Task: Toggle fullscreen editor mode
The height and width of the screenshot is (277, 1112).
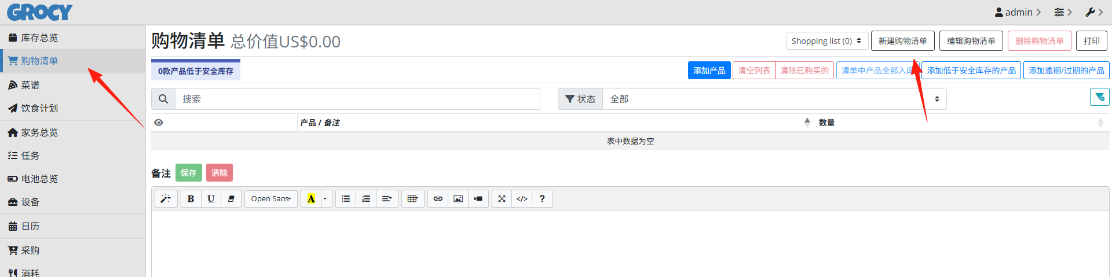Action: [502, 199]
